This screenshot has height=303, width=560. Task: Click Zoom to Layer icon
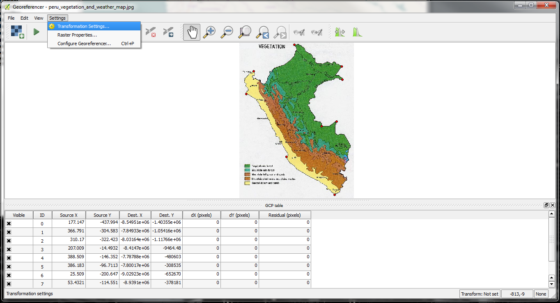pyautogui.click(x=245, y=32)
